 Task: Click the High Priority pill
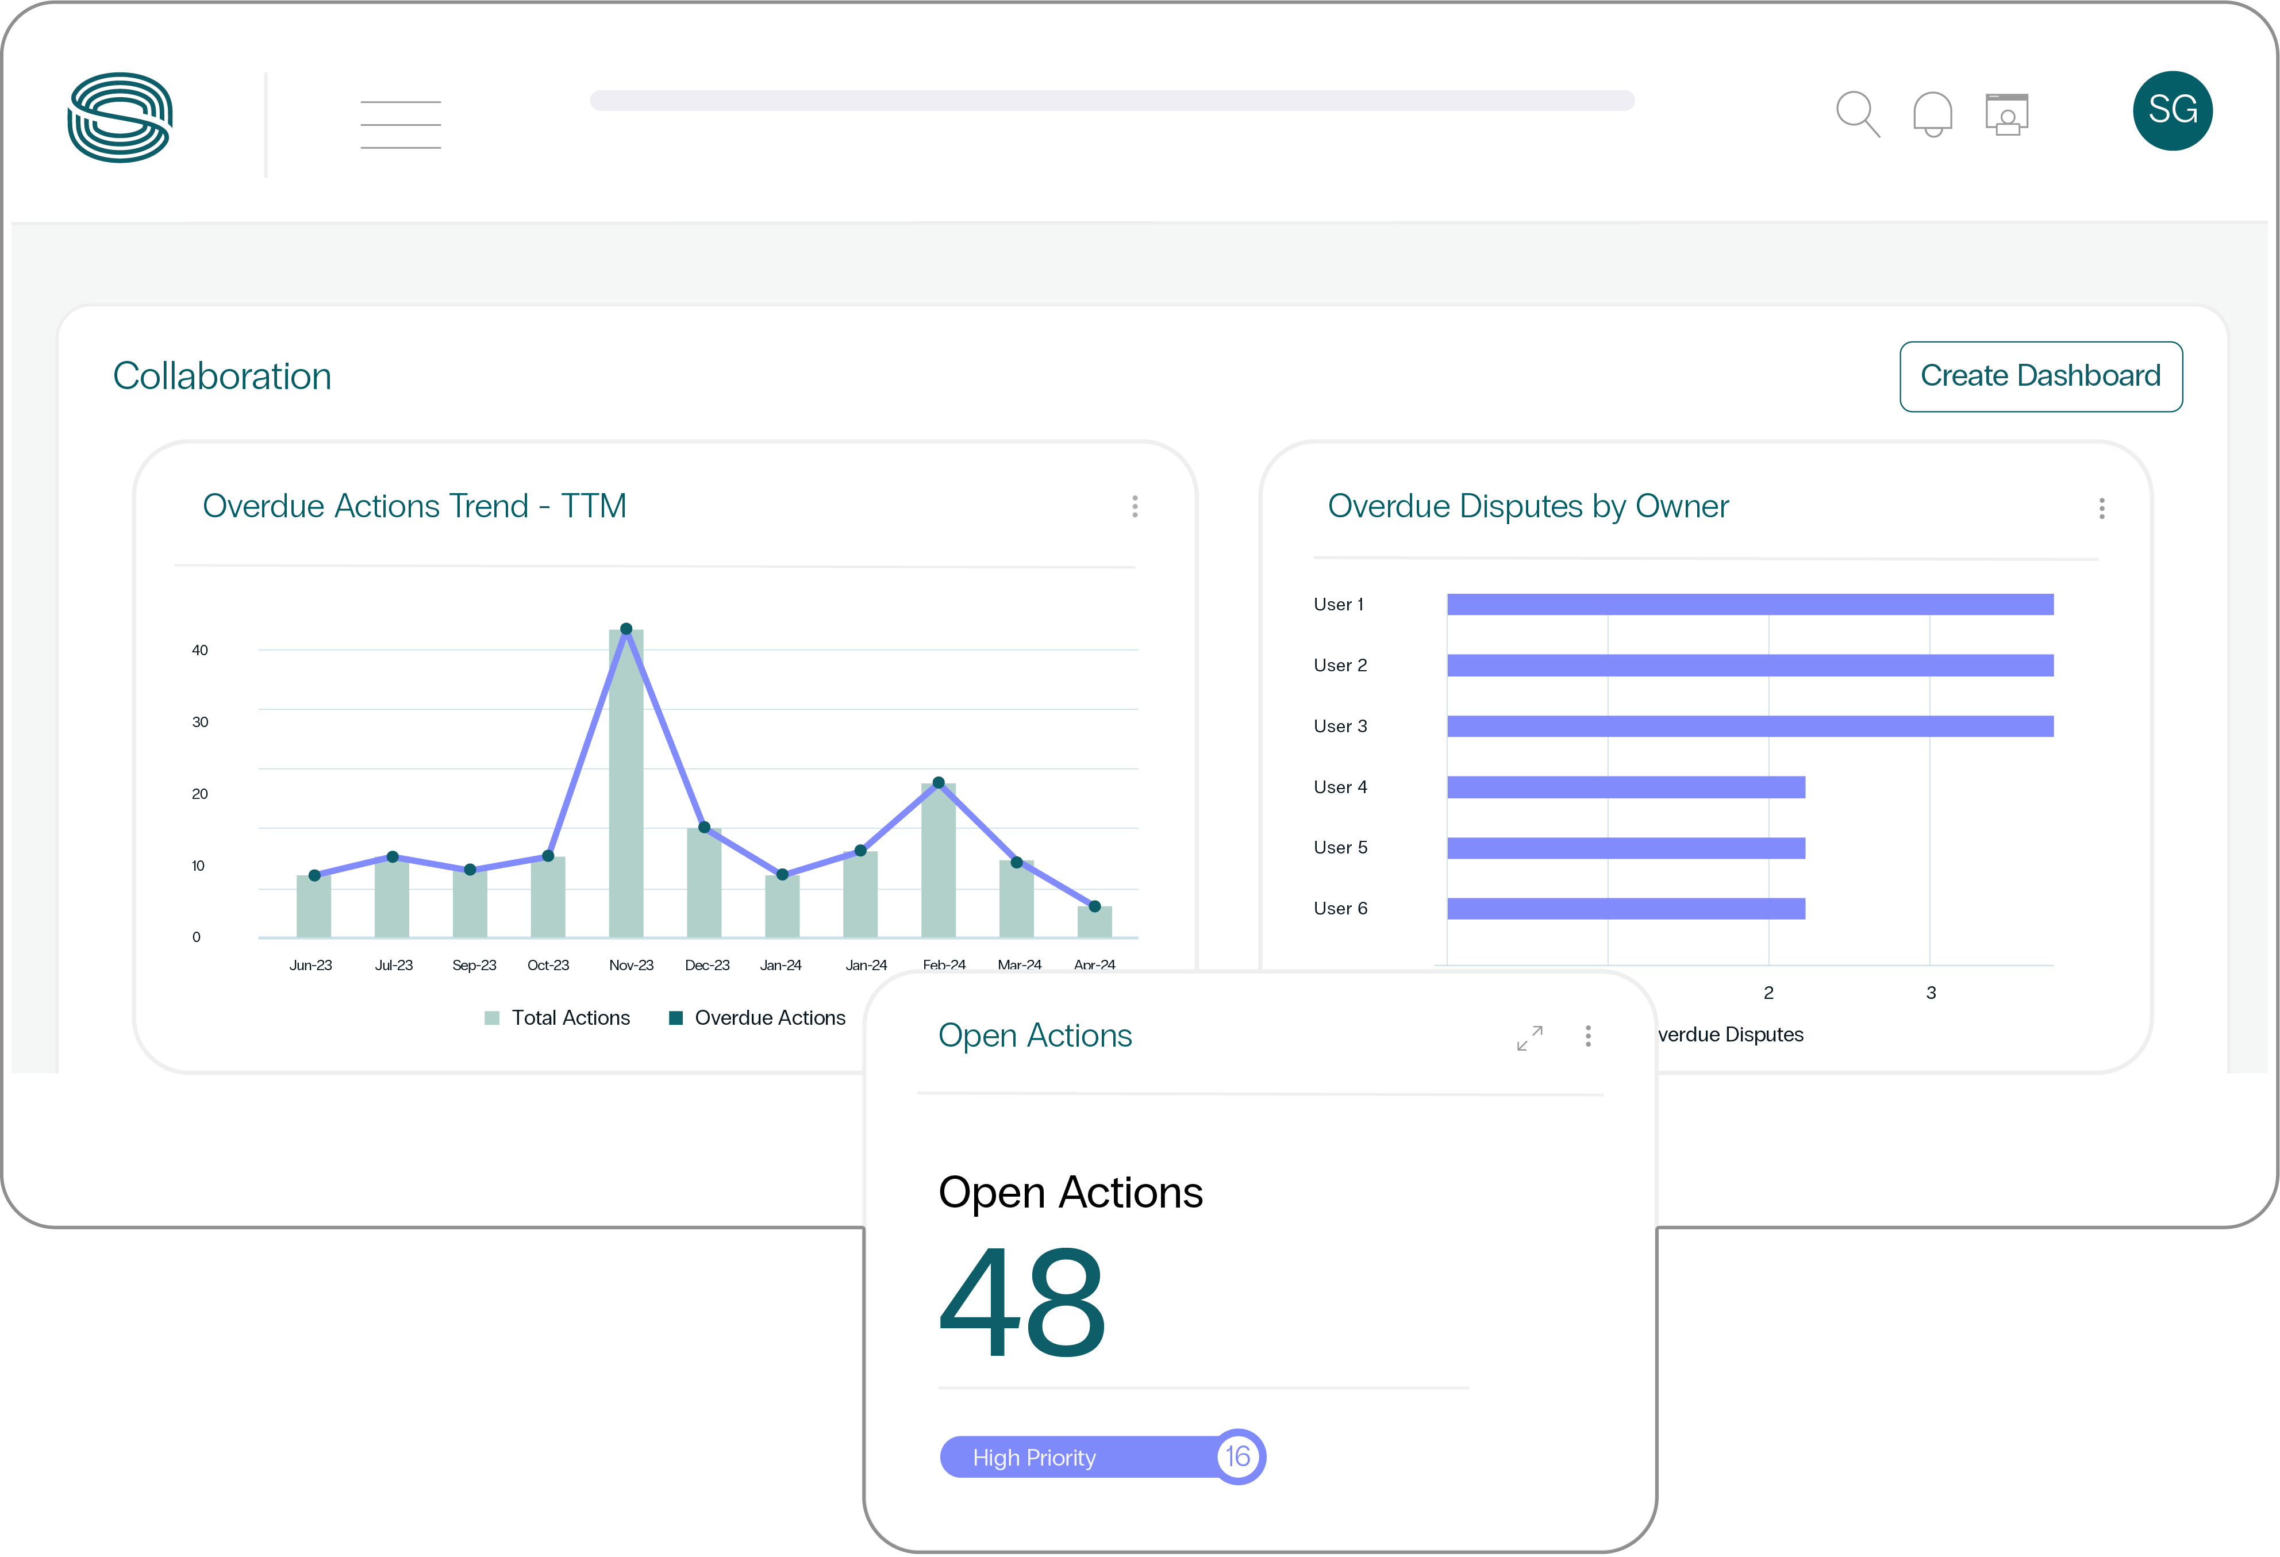(1102, 1457)
